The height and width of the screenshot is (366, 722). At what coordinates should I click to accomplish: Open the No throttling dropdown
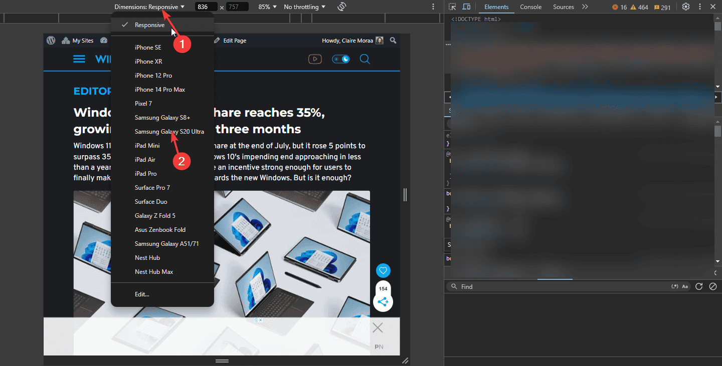[304, 7]
